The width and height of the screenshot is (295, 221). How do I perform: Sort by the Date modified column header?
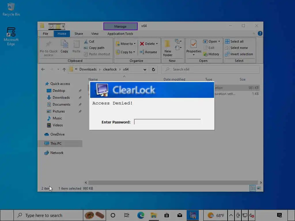(174, 79)
